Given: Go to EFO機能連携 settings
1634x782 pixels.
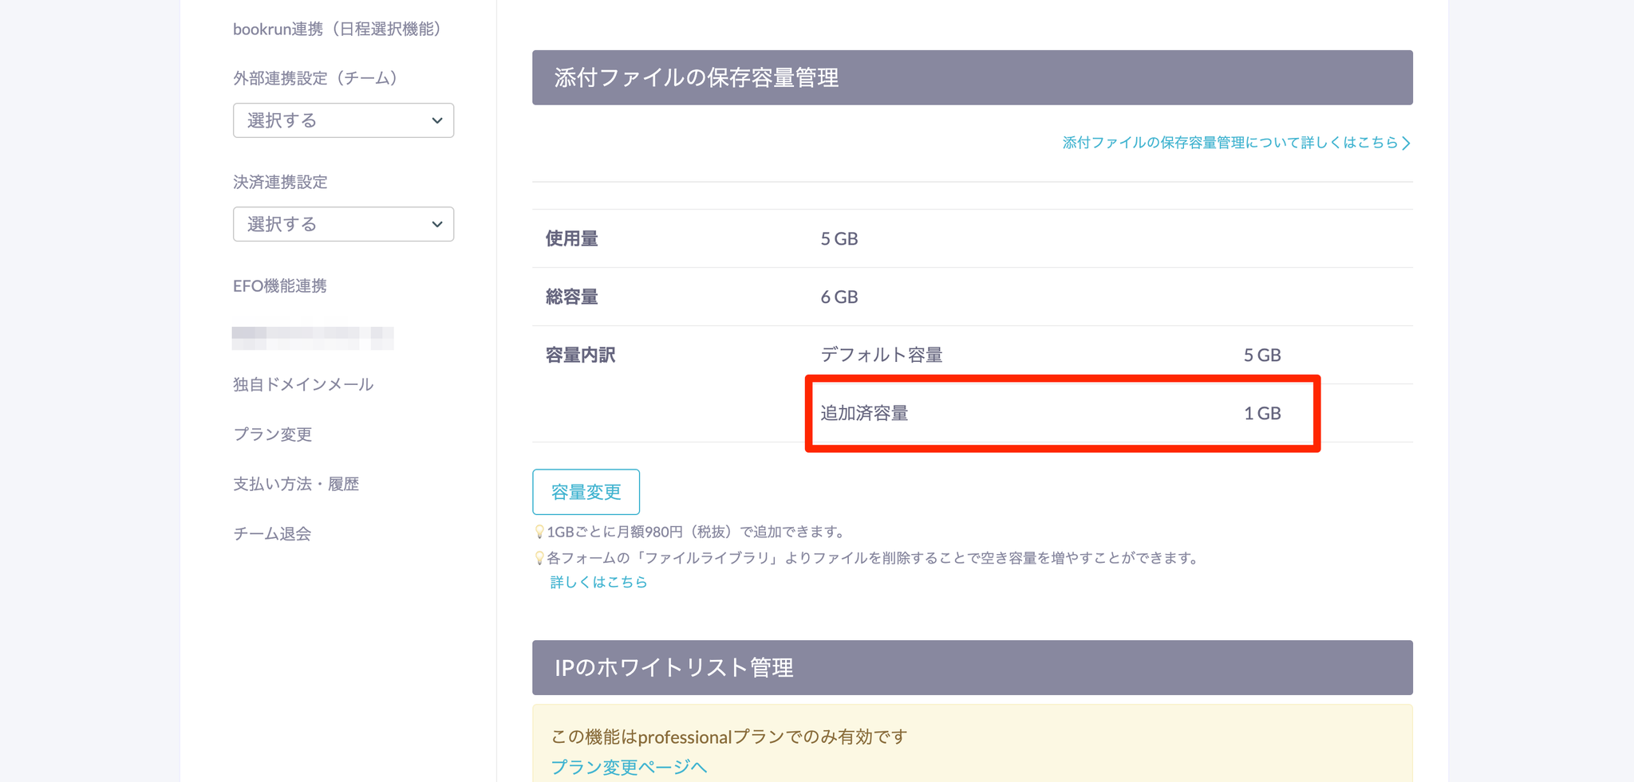Looking at the screenshot, I should click(x=280, y=286).
